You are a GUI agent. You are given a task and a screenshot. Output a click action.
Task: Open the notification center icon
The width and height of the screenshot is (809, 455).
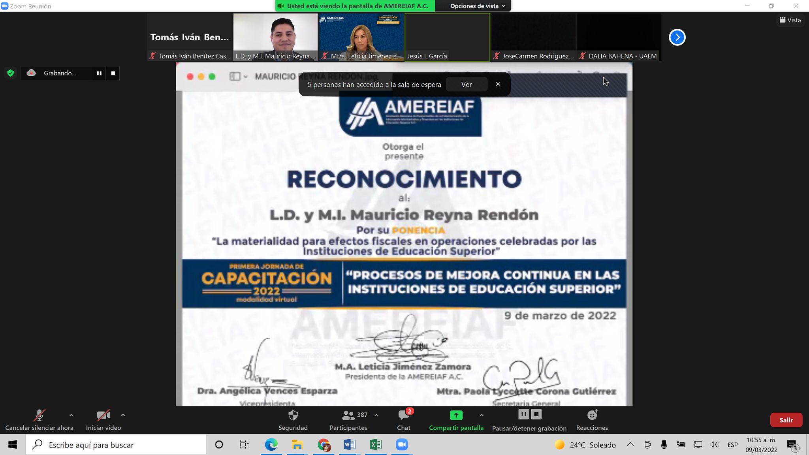point(792,445)
